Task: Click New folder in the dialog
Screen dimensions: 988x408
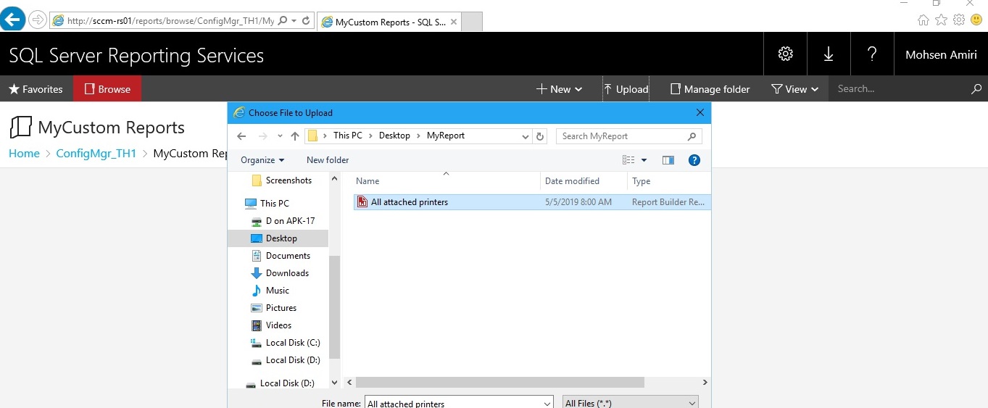Action: [328, 160]
